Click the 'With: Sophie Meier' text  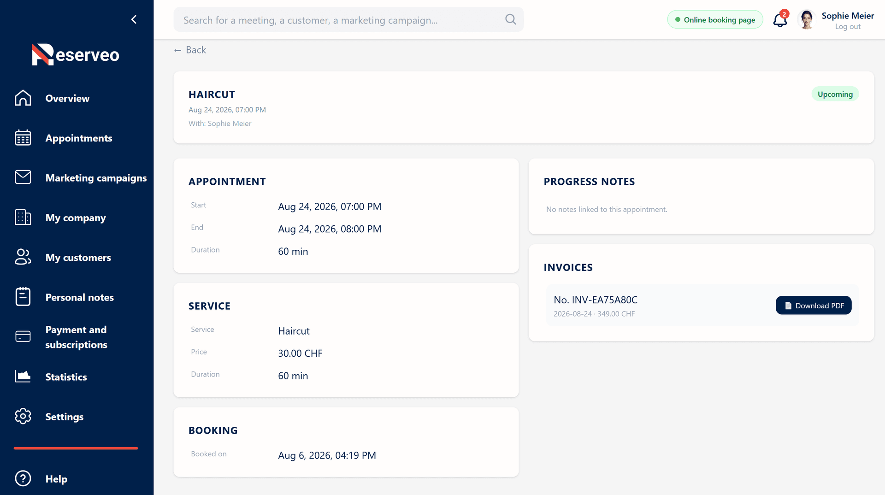[x=220, y=124]
